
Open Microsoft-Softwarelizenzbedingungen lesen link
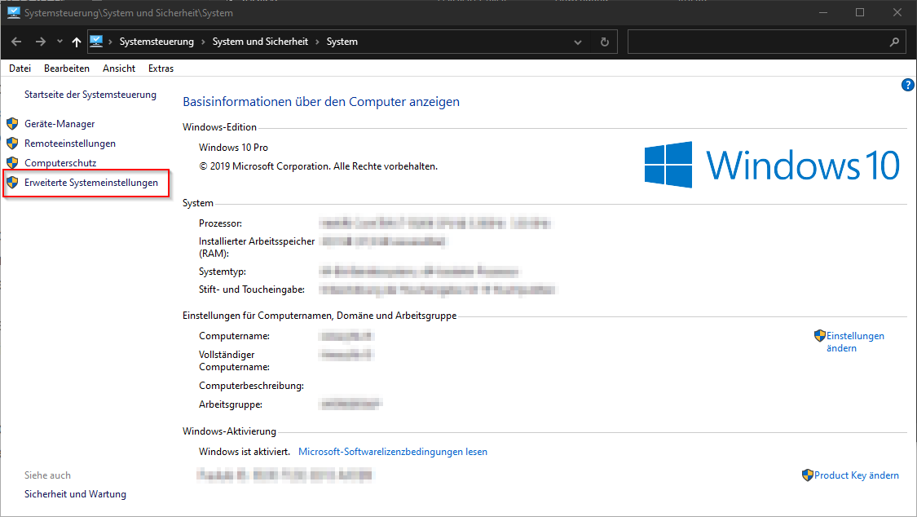click(x=392, y=452)
